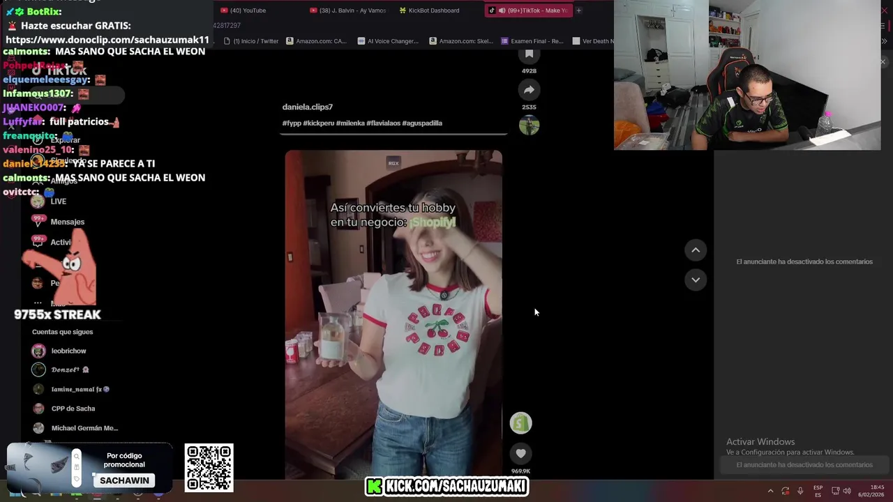Open the ESP language input indicator
Viewport: 893px width, 502px height.
(x=818, y=491)
